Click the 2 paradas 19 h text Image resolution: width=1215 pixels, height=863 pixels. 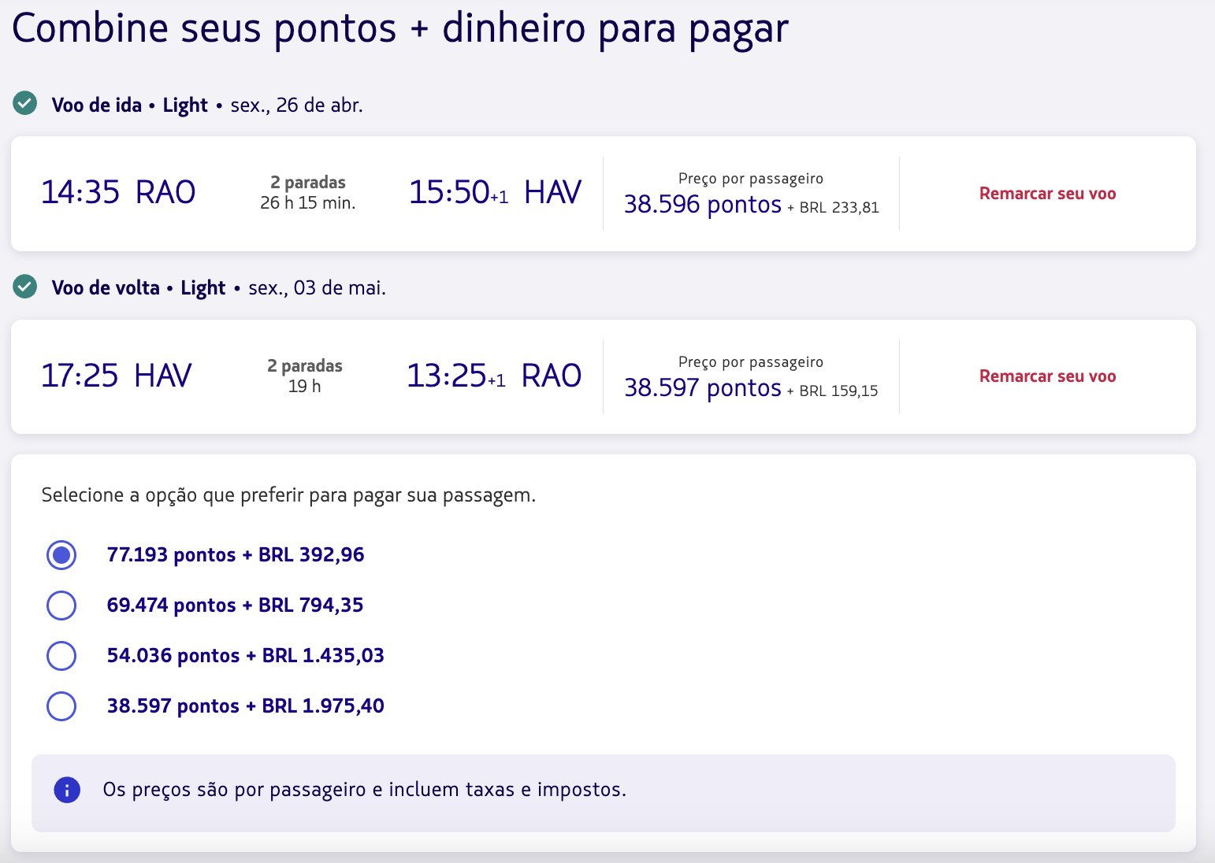coord(305,376)
